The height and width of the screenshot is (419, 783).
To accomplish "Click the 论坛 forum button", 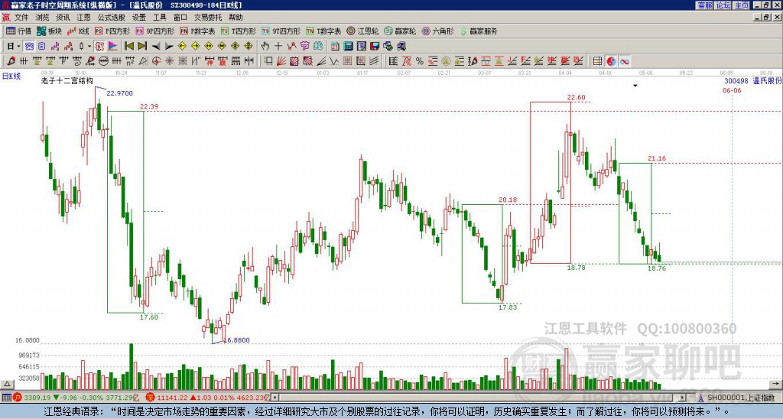I will click(x=723, y=5).
